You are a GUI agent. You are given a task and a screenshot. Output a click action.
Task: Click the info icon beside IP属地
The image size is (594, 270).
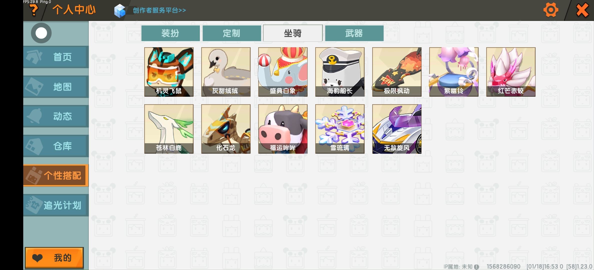coord(476,267)
